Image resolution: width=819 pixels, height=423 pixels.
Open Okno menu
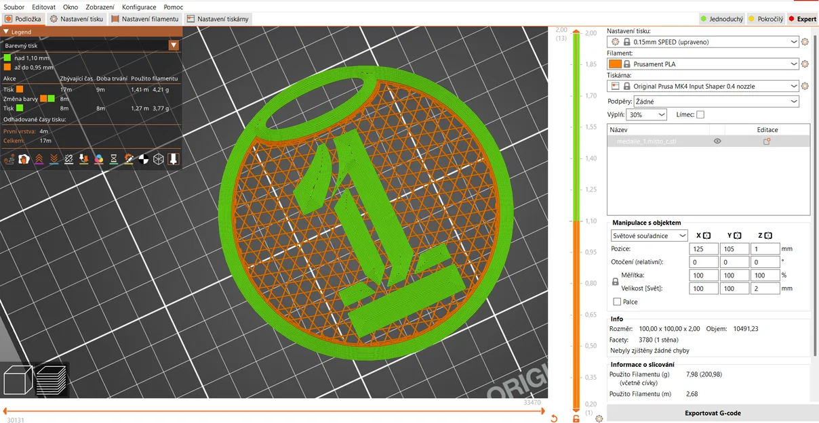click(71, 7)
